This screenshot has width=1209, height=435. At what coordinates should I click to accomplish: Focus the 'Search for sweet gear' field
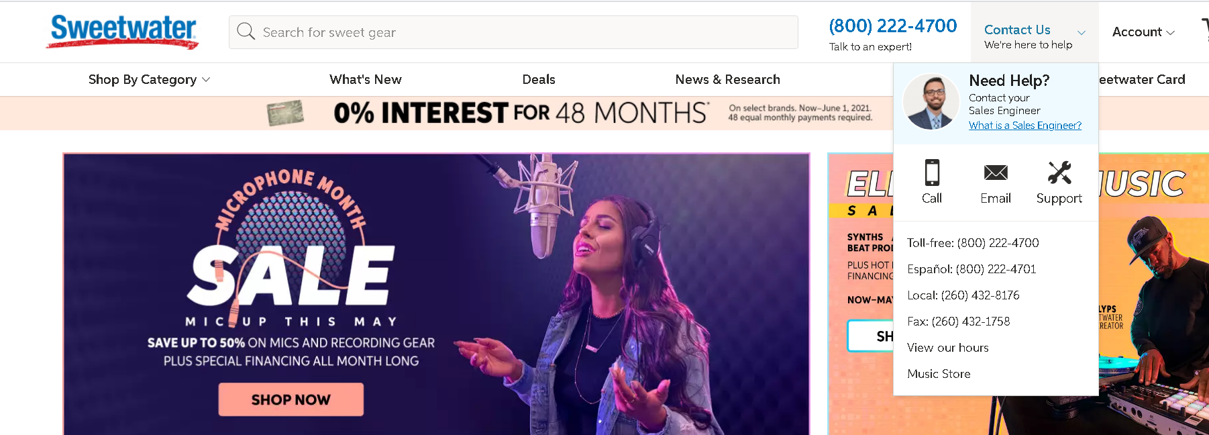pyautogui.click(x=513, y=32)
